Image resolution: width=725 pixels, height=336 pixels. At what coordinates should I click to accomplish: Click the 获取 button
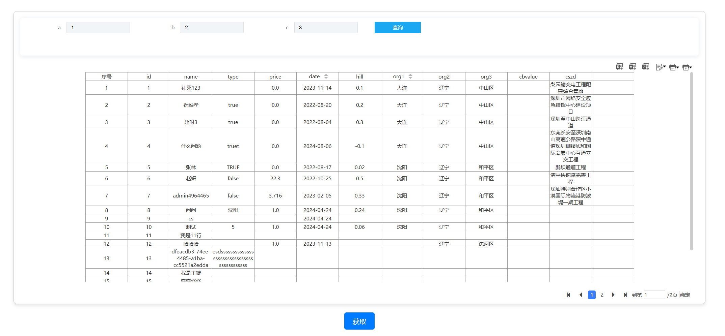[x=359, y=321]
